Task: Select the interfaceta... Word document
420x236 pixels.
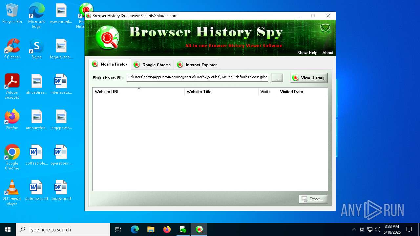Action: pyautogui.click(x=61, y=84)
